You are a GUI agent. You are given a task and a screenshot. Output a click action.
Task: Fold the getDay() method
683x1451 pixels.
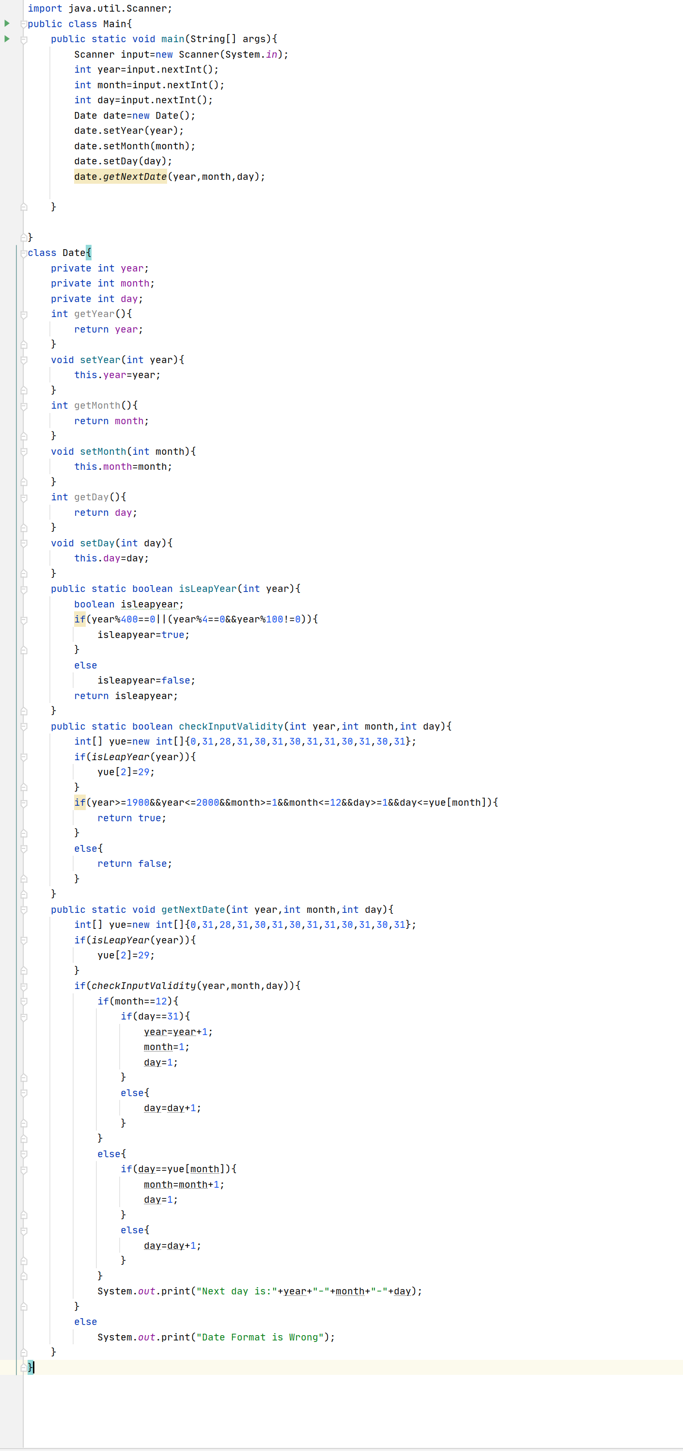24,497
